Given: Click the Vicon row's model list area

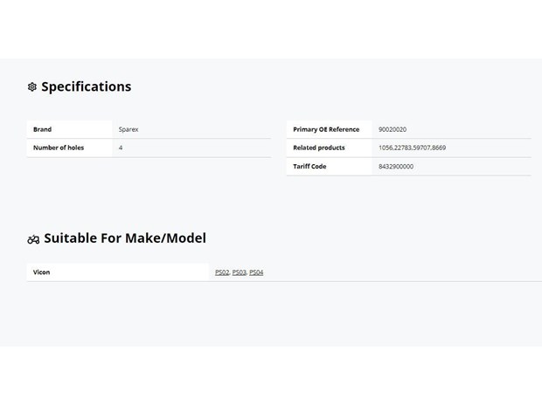Looking at the screenshot, I should click(x=375, y=272).
